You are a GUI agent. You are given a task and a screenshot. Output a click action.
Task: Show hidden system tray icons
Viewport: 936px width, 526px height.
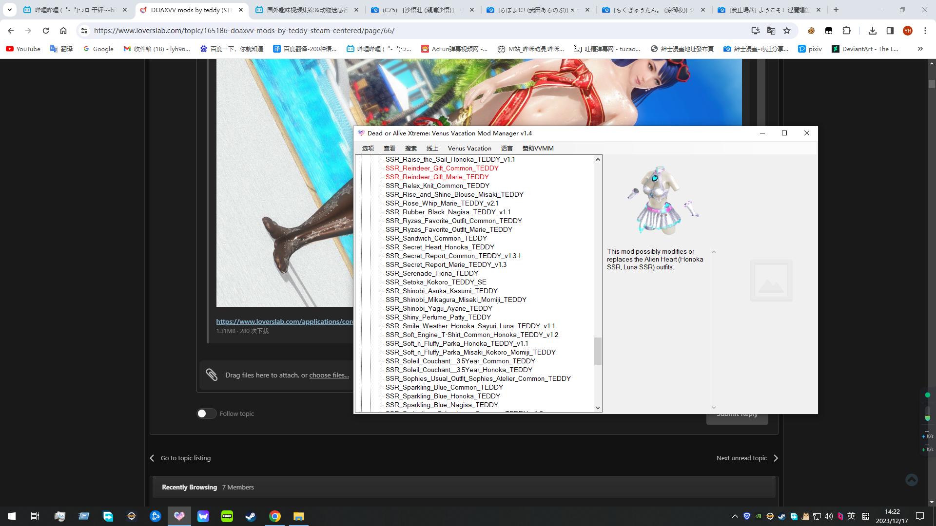click(x=735, y=516)
